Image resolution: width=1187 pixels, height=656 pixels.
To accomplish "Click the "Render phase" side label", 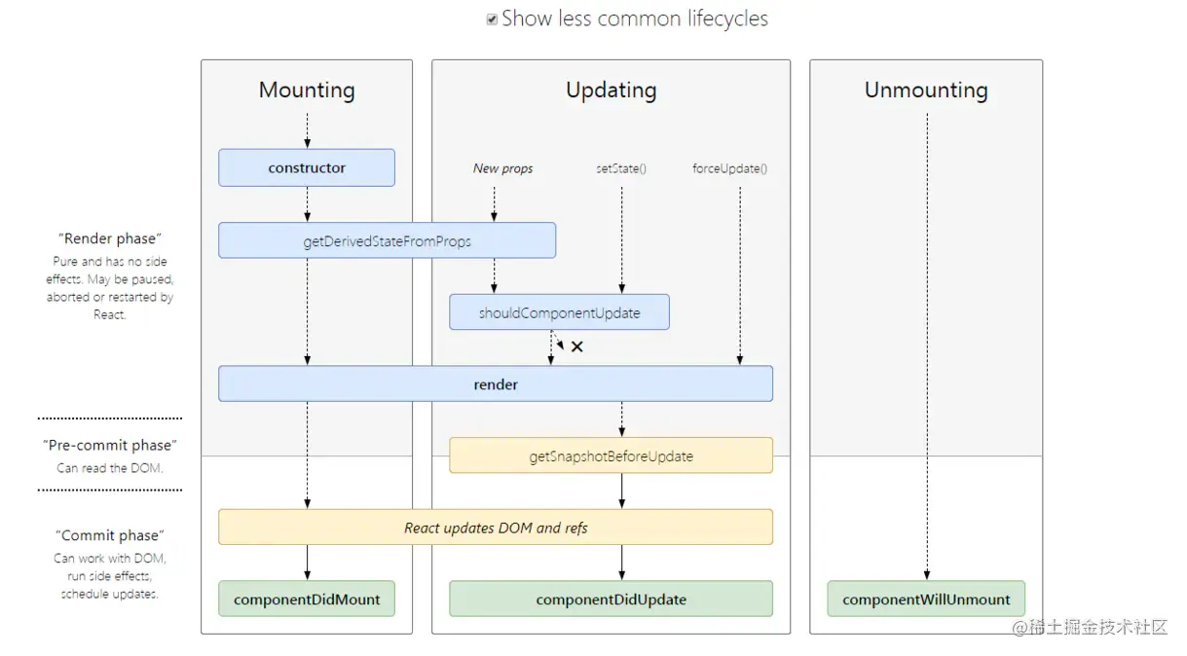I will tap(110, 239).
